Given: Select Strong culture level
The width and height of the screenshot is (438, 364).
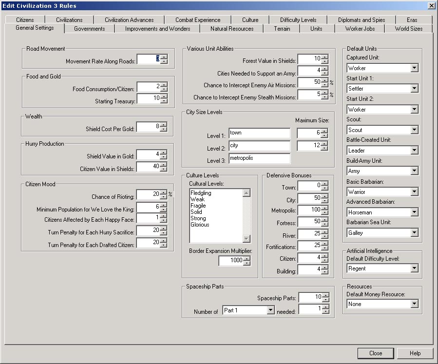Looking at the screenshot, I should [x=198, y=218].
